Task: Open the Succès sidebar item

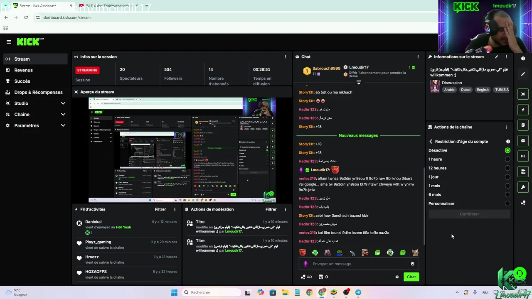Action: point(35,81)
